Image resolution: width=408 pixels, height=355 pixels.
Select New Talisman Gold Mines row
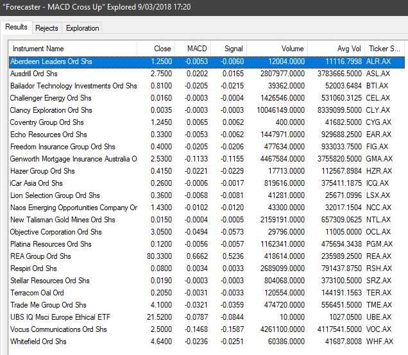pyautogui.click(x=207, y=220)
